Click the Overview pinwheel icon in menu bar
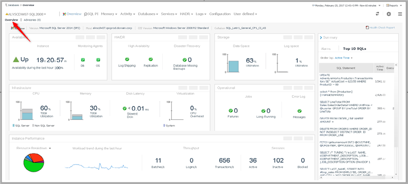The width and height of the screenshot is (408, 184). [x=64, y=14]
